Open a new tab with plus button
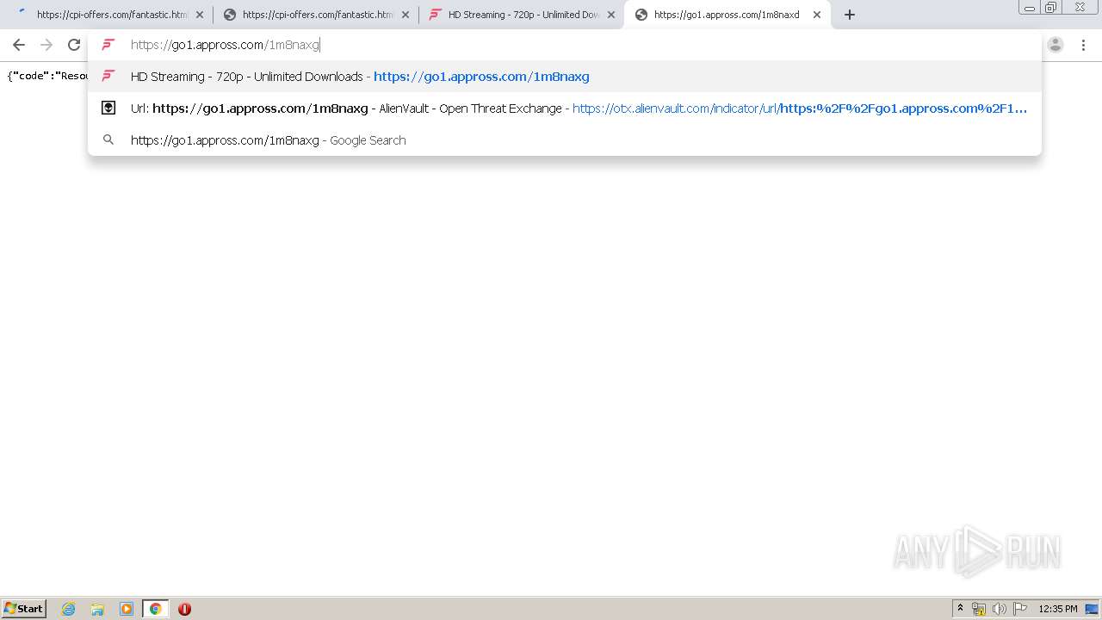This screenshot has height=620, width=1102. coord(850,15)
